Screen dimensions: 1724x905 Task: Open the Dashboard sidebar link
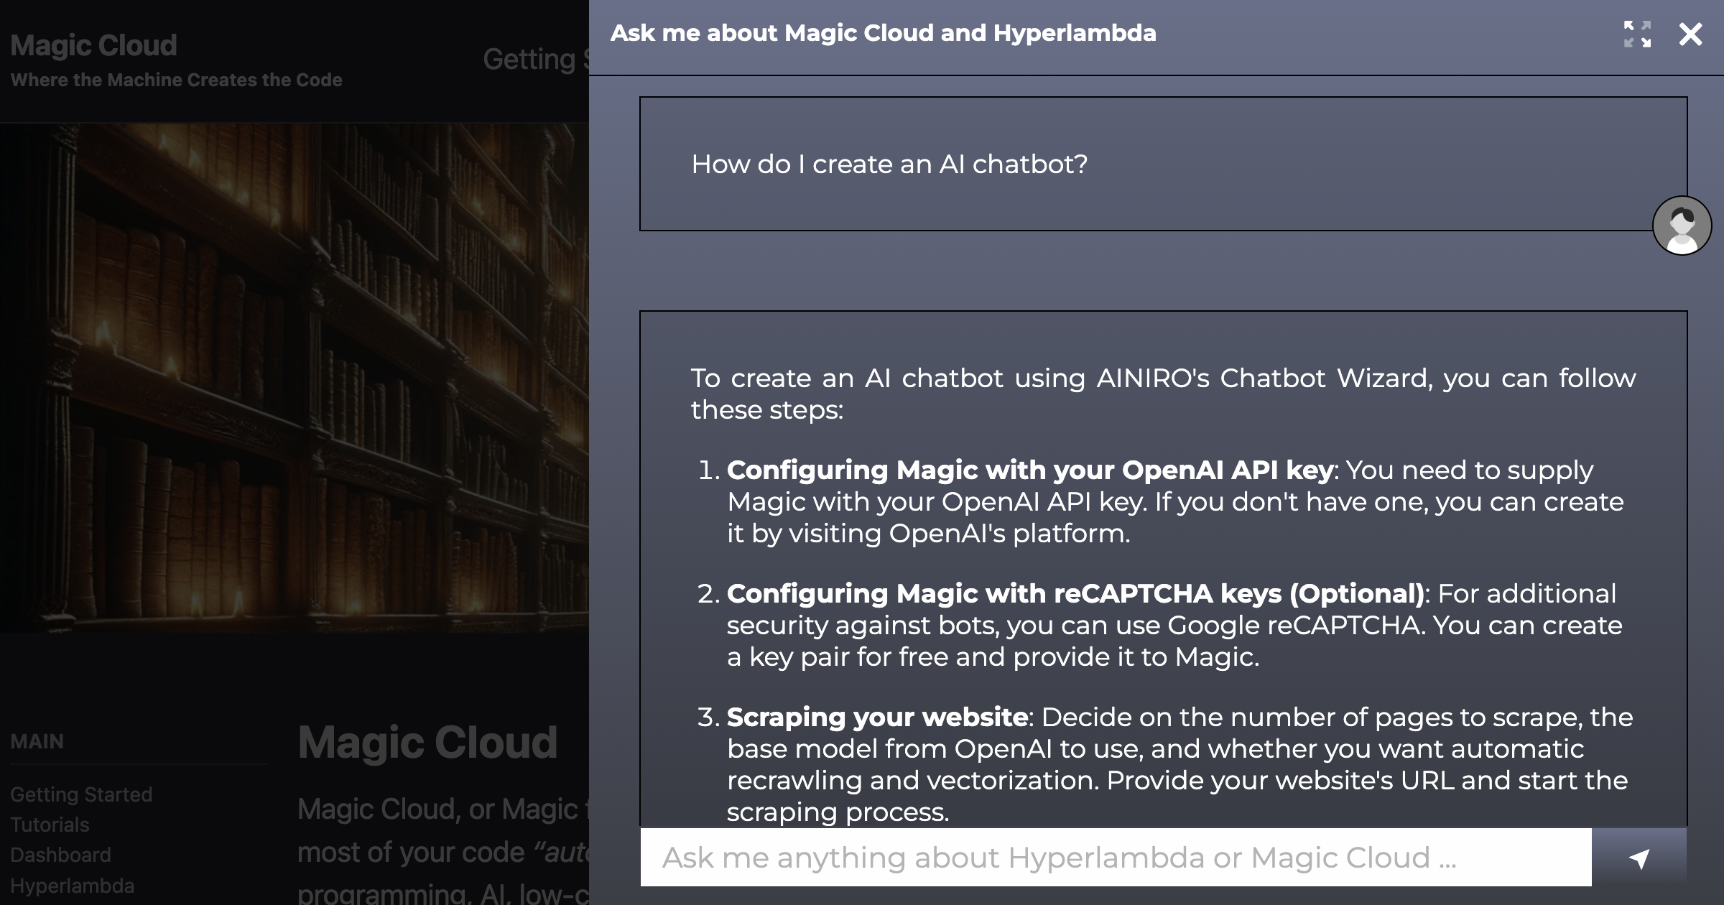coord(60,855)
